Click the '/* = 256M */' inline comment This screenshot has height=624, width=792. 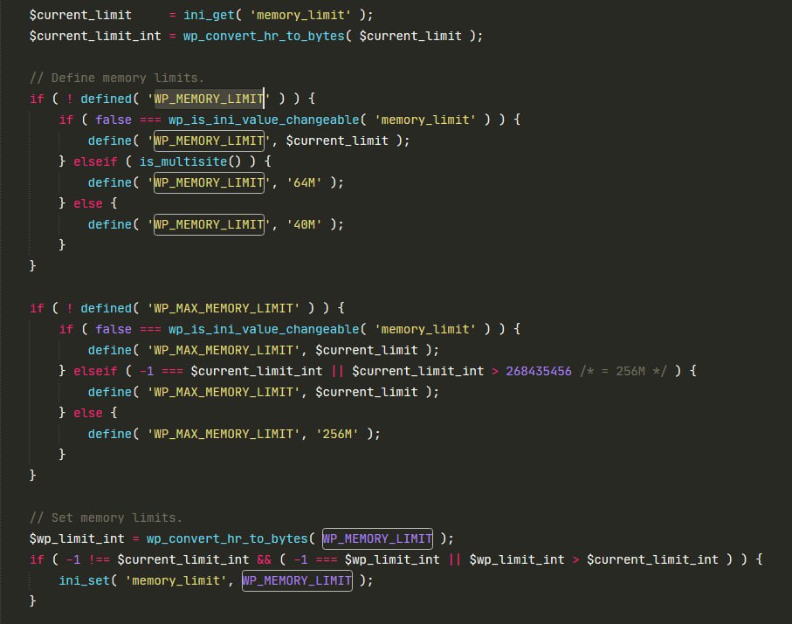(623, 371)
